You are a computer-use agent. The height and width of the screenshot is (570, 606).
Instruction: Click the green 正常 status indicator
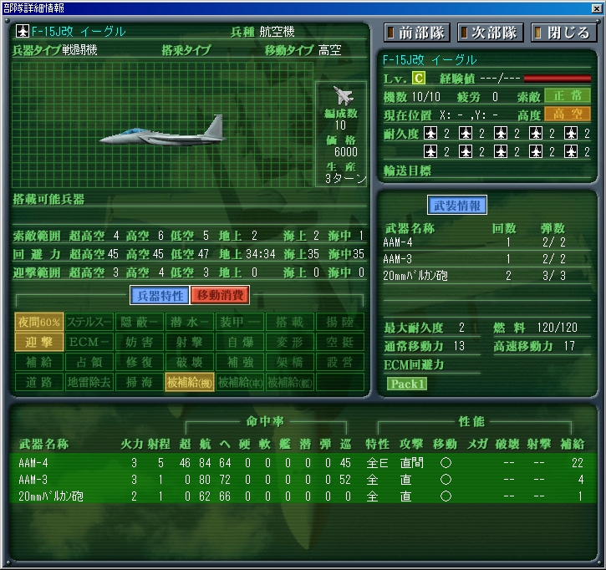pyautogui.click(x=568, y=96)
